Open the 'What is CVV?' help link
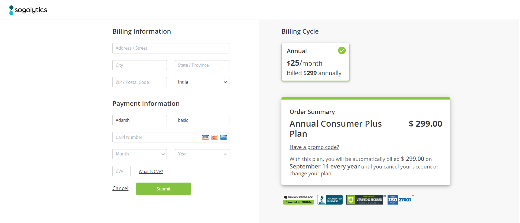 pyautogui.click(x=151, y=171)
